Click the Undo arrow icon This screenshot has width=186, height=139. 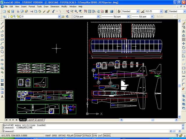(54, 11)
